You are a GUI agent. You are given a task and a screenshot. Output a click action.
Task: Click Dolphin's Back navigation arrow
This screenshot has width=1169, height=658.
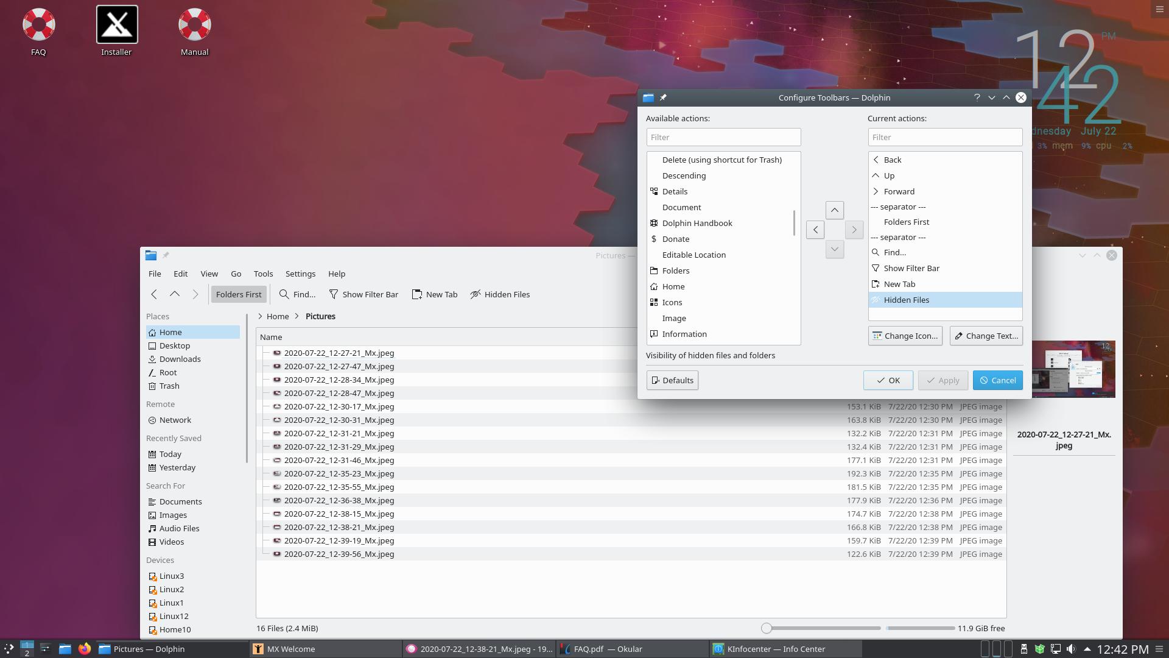(154, 294)
